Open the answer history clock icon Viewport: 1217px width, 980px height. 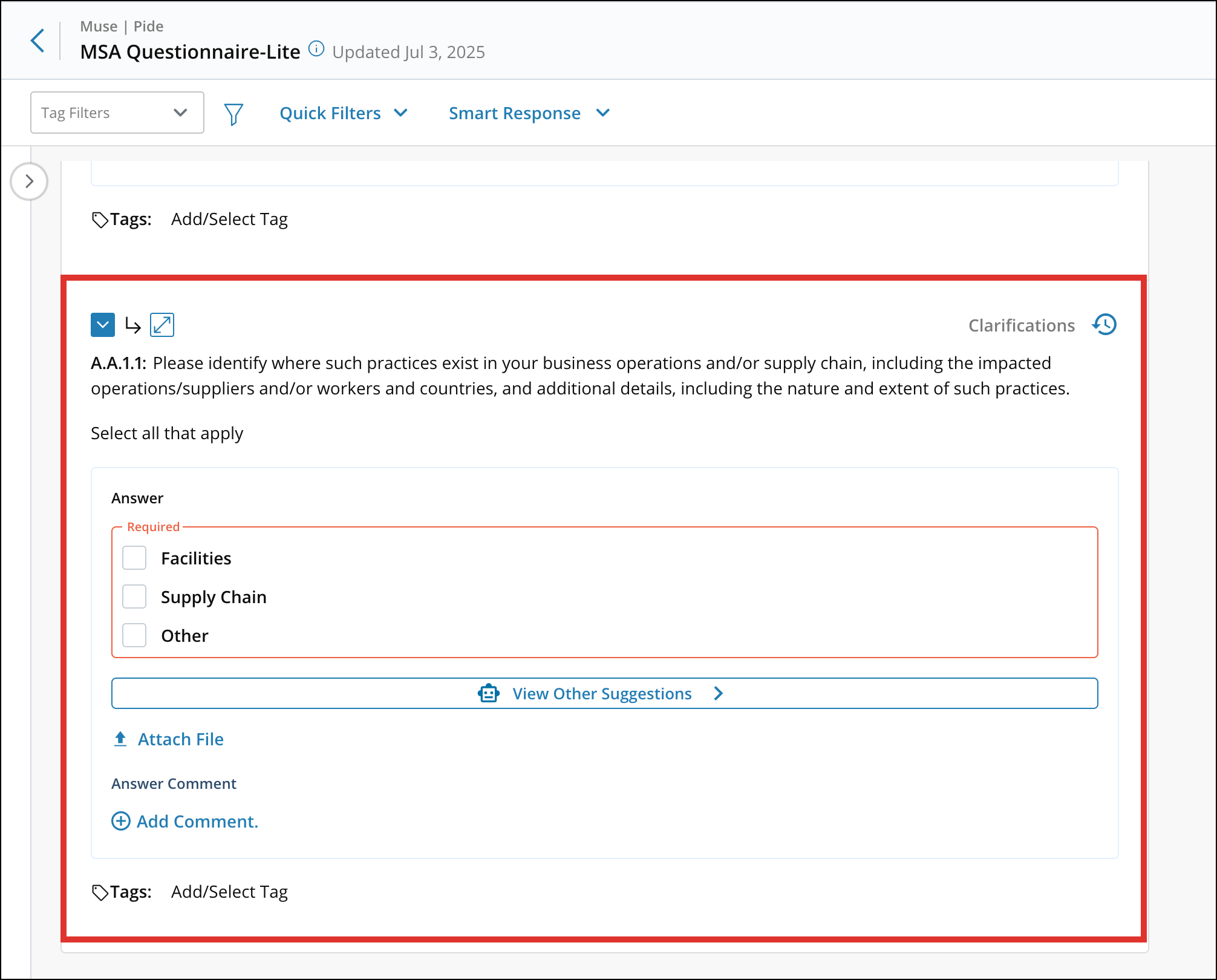click(1104, 325)
